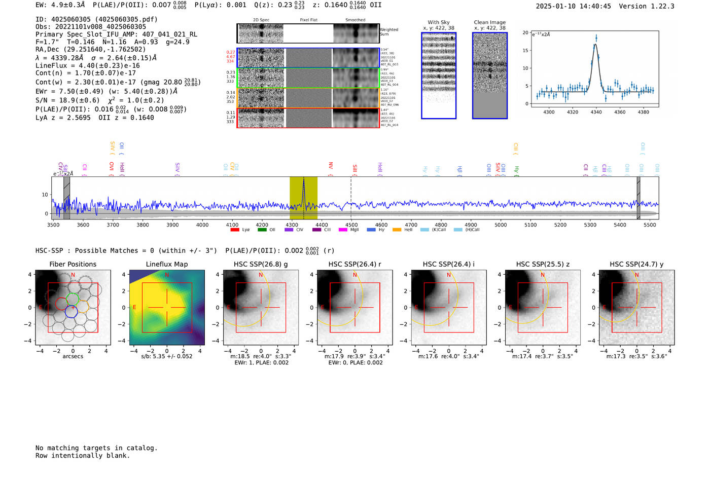Click the gray hatched band near 5460
Screen dimensions: 710x483
[x=638, y=198]
